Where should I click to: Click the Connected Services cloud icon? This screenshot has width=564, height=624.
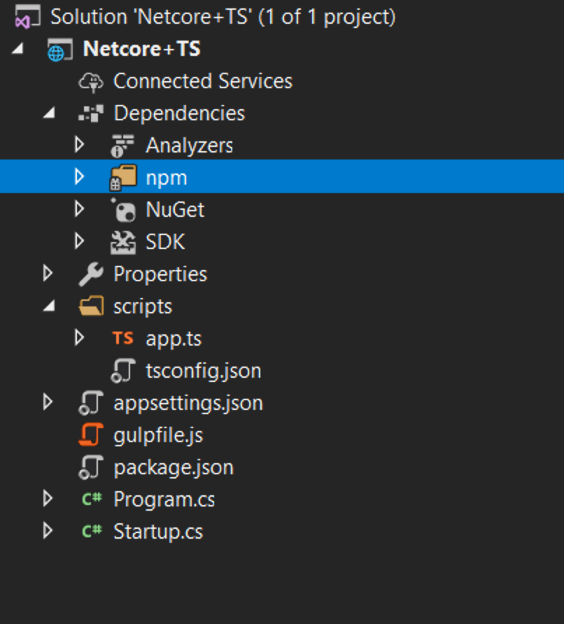pos(91,81)
